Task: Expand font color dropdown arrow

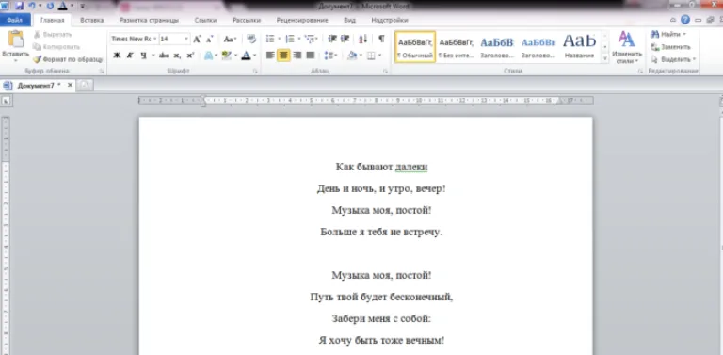Action: pos(255,56)
